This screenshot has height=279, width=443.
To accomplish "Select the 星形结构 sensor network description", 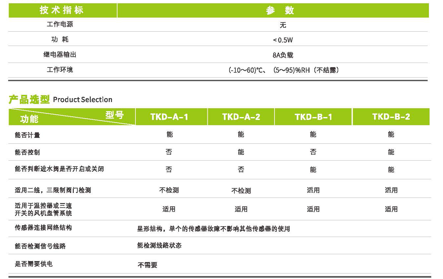I will pyautogui.click(x=213, y=229).
